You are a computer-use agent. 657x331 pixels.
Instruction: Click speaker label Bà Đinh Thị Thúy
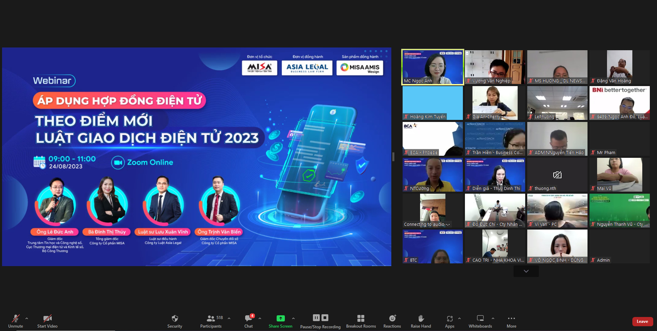pyautogui.click(x=107, y=232)
